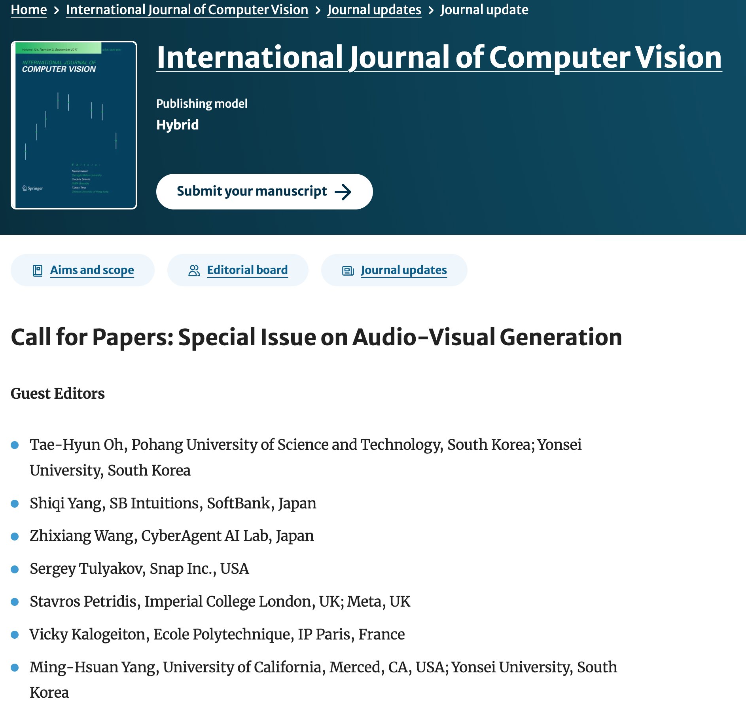Image resolution: width=746 pixels, height=708 pixels.
Task: Click the Aims and scope book icon
Action: (38, 270)
